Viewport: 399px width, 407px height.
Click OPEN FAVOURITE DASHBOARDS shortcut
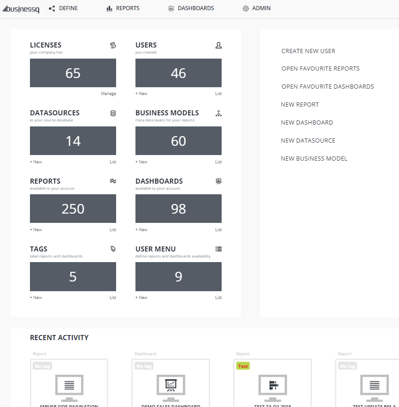pos(328,86)
